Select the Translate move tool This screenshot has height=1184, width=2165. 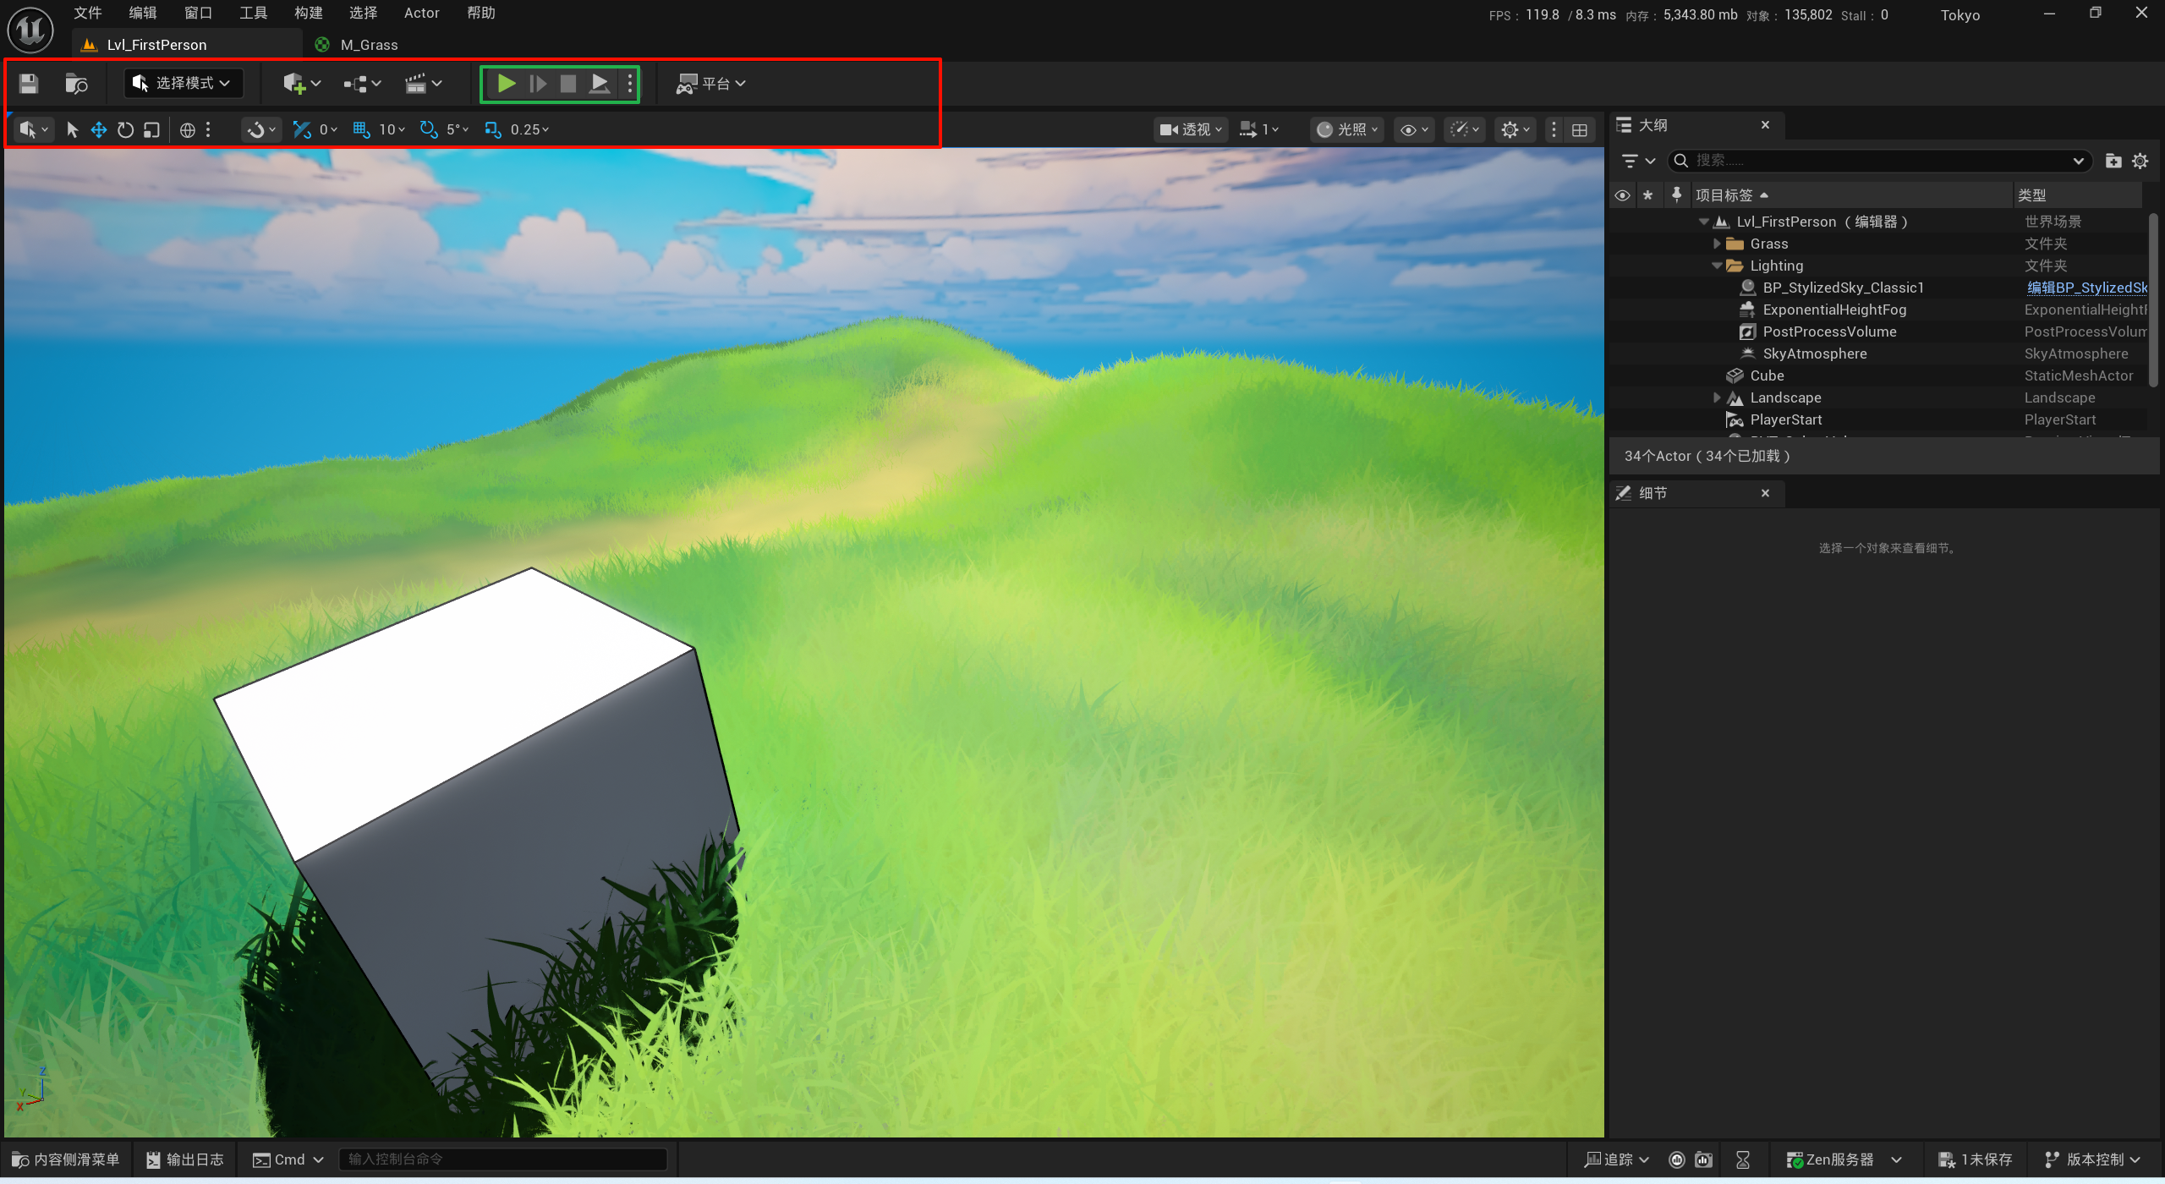[x=99, y=129]
